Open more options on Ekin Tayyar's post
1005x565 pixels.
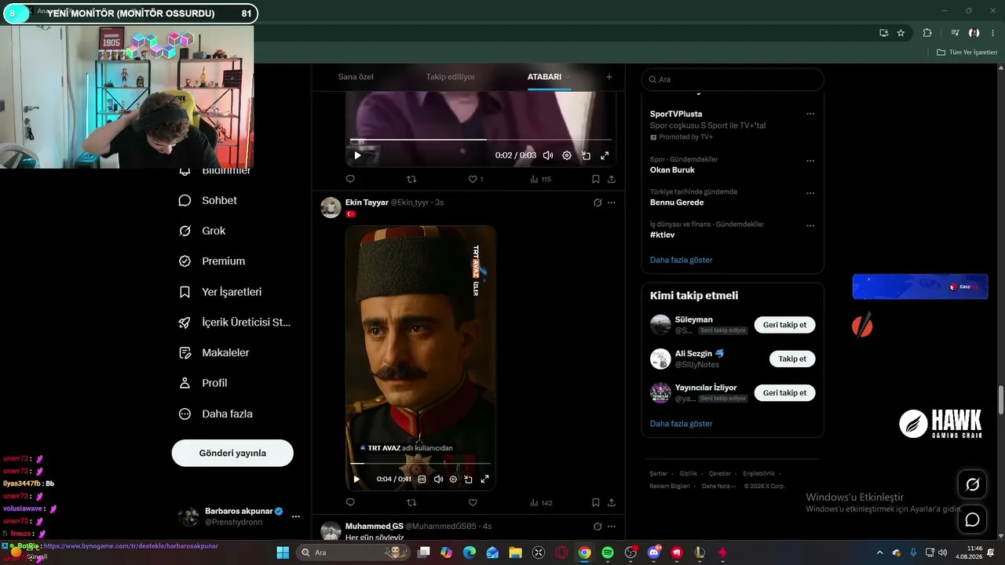pyautogui.click(x=612, y=202)
